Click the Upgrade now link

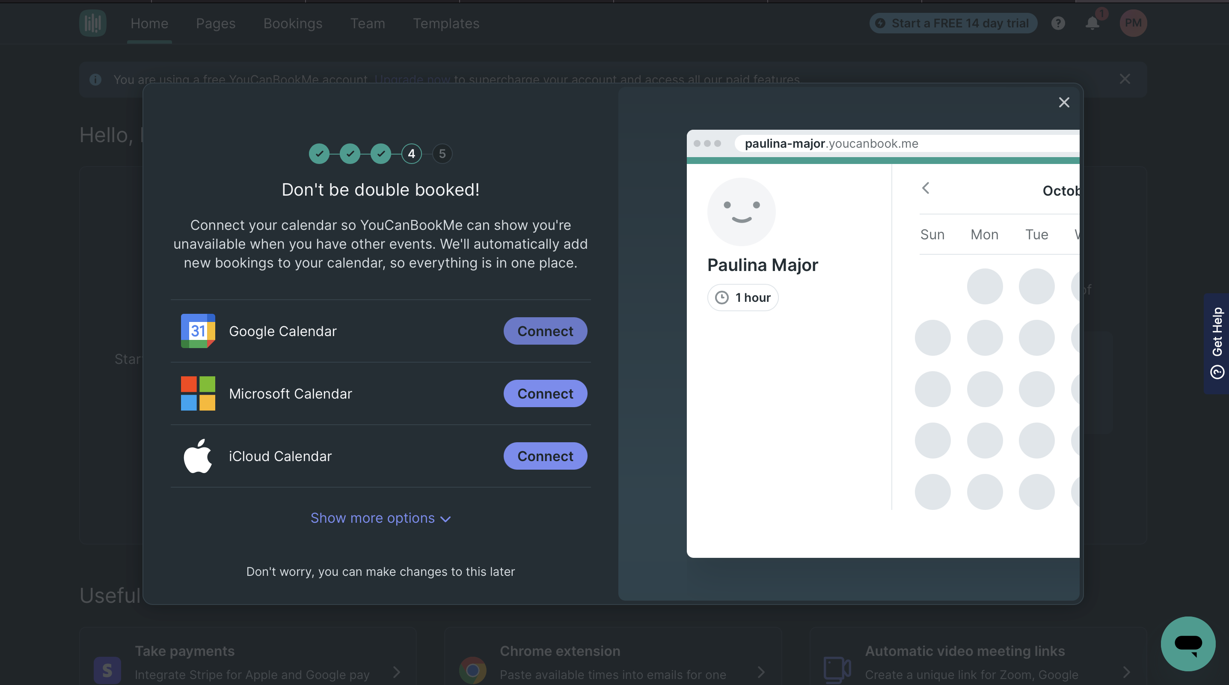pyautogui.click(x=412, y=79)
